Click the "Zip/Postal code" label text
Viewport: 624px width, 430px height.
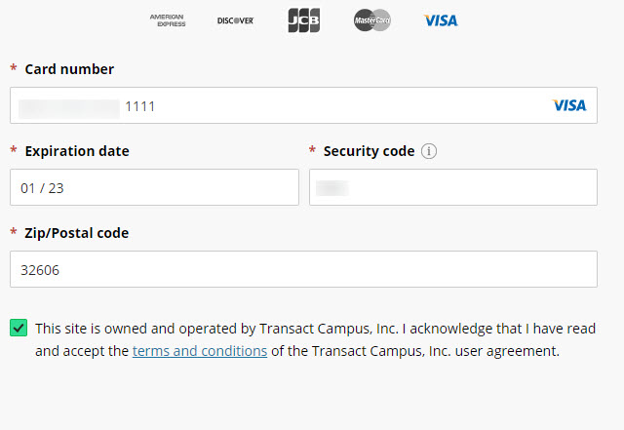coord(77,233)
